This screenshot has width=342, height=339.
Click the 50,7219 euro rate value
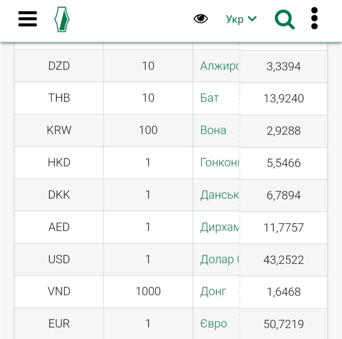pos(284,324)
